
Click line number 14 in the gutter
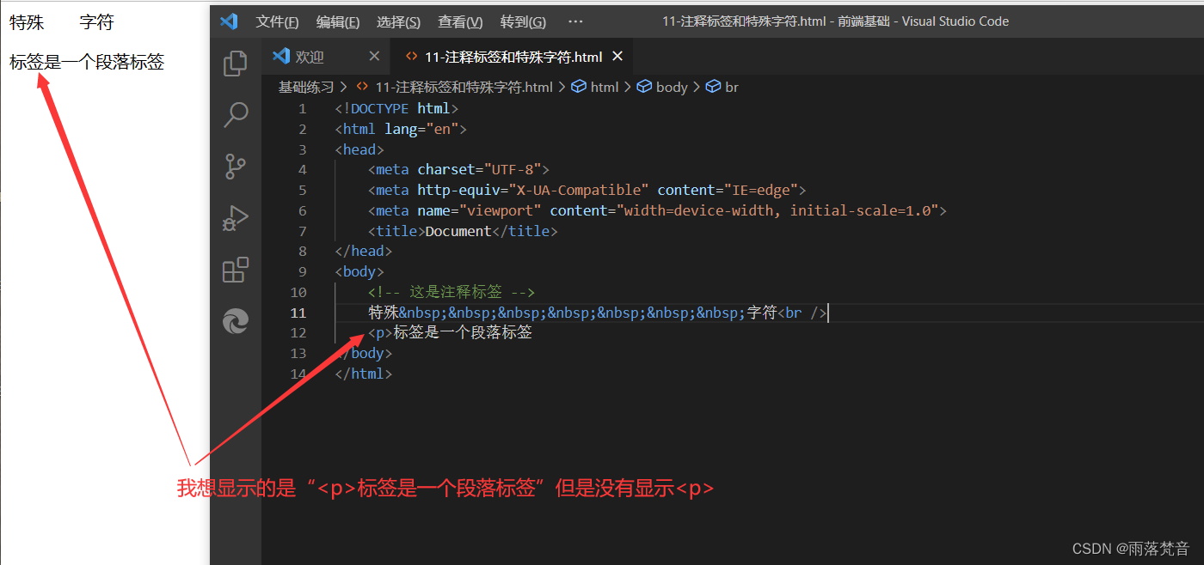298,374
